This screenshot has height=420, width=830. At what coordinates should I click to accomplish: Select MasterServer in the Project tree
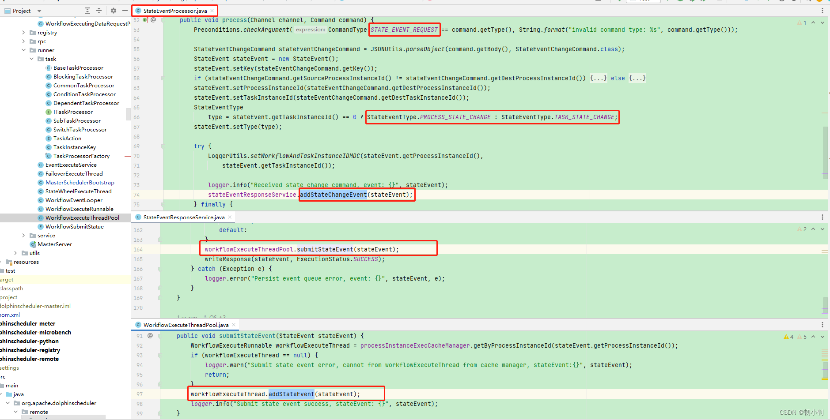55,244
